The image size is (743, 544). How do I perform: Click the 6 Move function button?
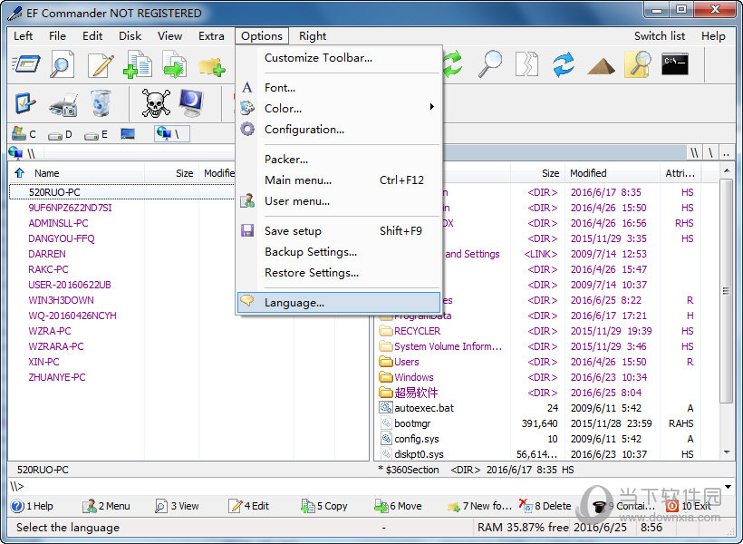(398, 506)
